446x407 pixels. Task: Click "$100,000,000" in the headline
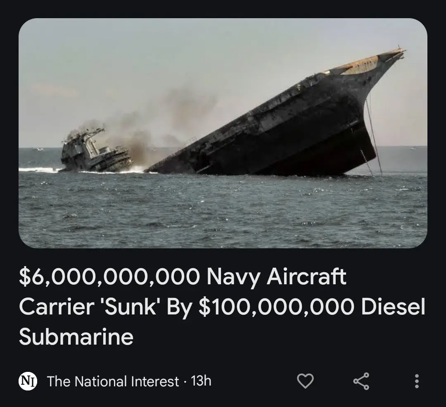tap(277, 307)
